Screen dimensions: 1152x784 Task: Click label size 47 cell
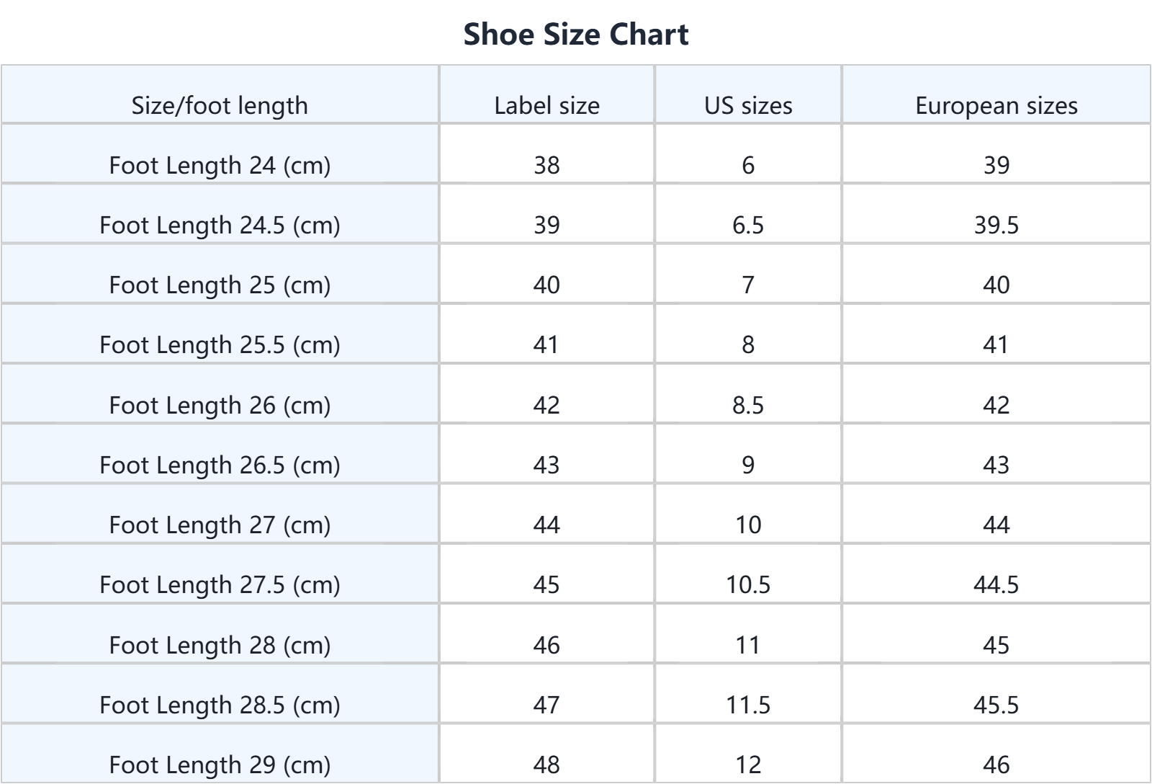tap(546, 705)
